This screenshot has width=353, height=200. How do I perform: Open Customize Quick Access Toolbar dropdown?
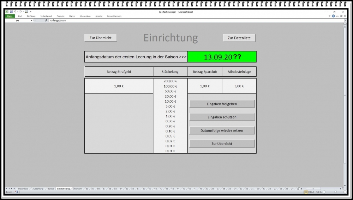30,12
